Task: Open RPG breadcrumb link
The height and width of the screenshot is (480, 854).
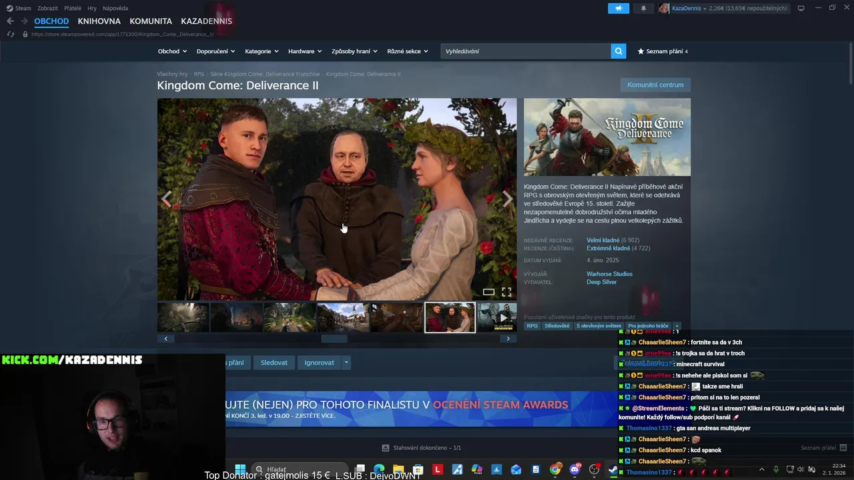Action: pos(199,74)
